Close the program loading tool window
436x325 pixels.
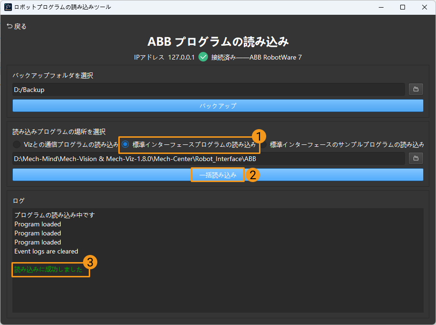[425, 7]
